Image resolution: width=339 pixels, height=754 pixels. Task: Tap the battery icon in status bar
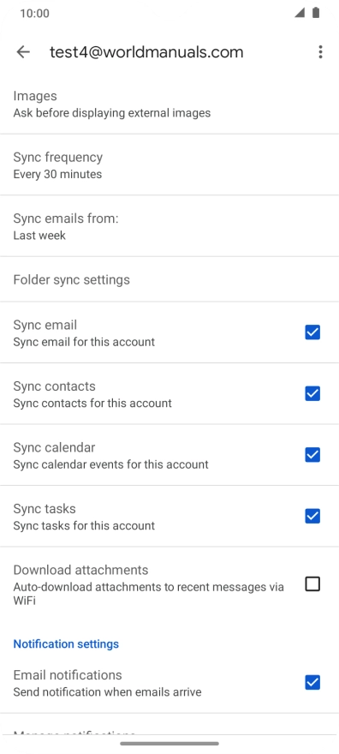point(316,13)
